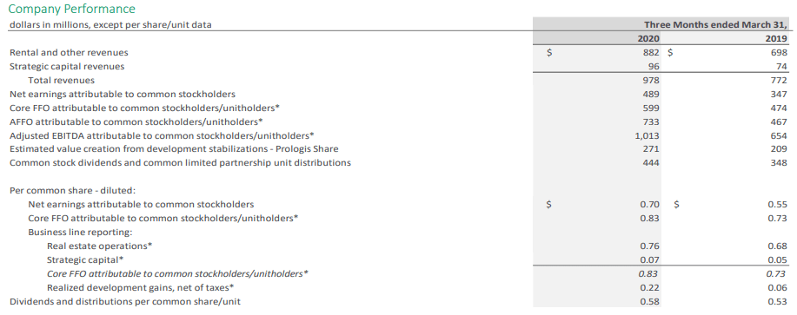Select the 882 rental revenue value for 2020

click(652, 52)
